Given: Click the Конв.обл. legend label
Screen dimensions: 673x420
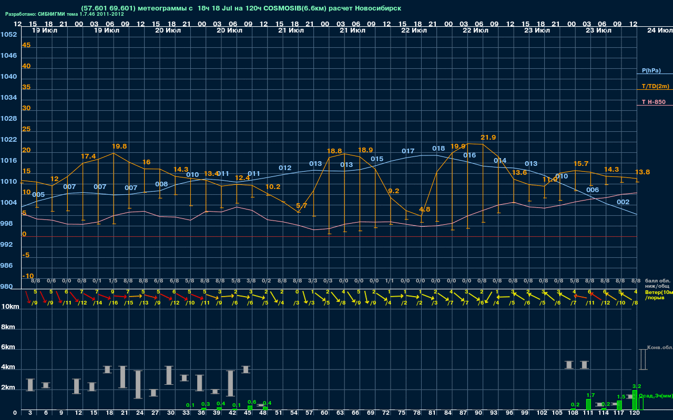Looking at the screenshot, I should (x=659, y=348).
